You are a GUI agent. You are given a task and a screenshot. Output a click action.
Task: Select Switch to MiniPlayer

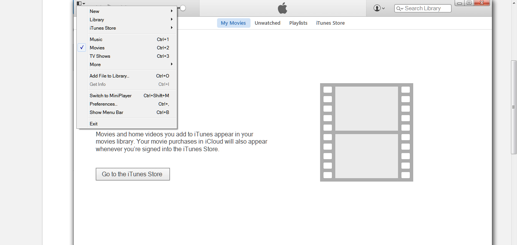pos(127,96)
